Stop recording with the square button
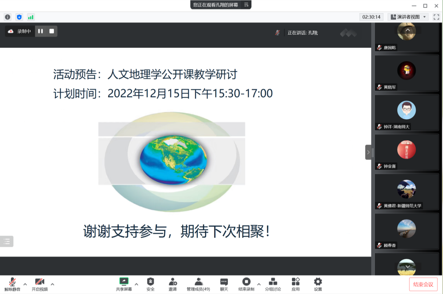This screenshot has width=443, height=294. (52, 31)
